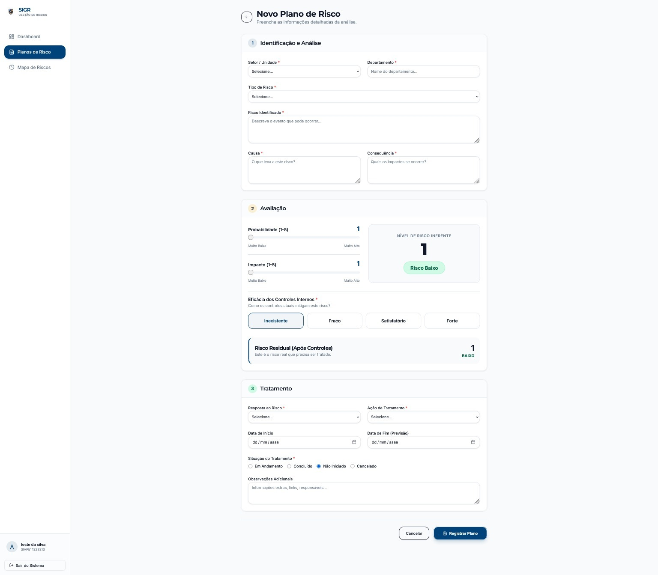Click the Departamento input field
The height and width of the screenshot is (575, 658).
[423, 72]
